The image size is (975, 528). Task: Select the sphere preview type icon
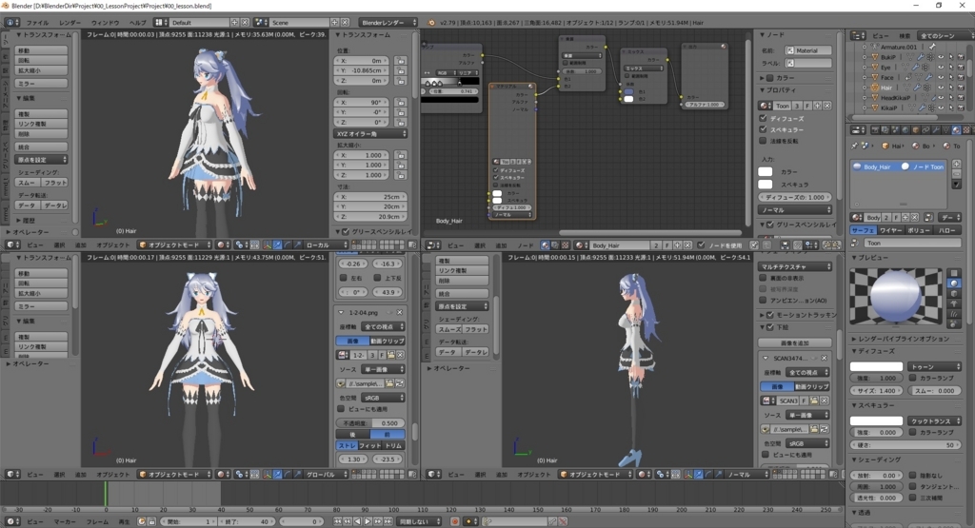(x=954, y=284)
